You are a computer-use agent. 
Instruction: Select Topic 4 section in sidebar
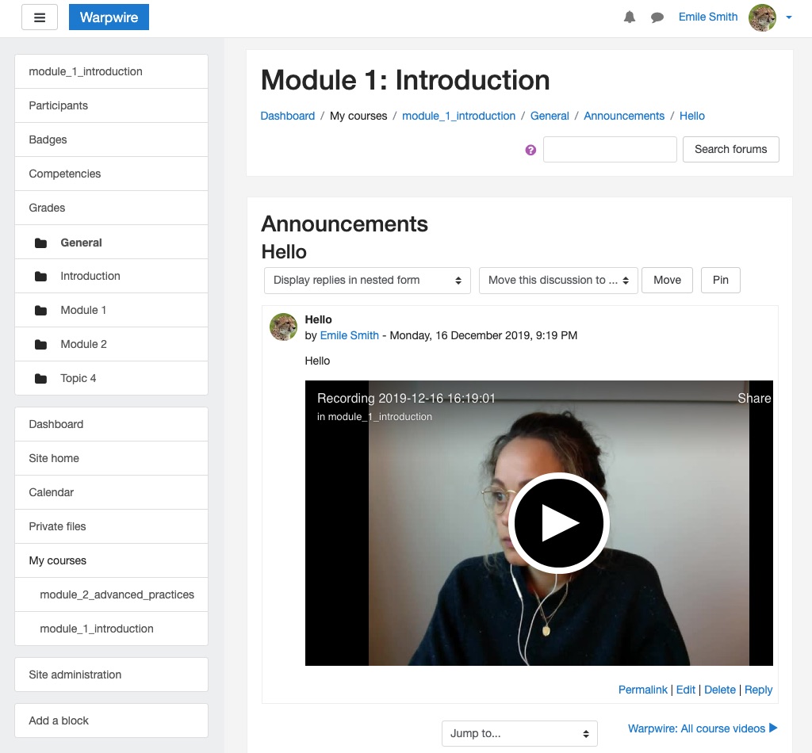[x=111, y=378]
